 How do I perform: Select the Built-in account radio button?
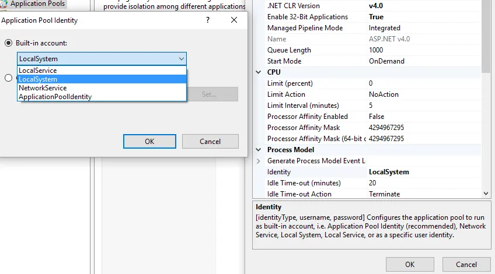[9, 43]
